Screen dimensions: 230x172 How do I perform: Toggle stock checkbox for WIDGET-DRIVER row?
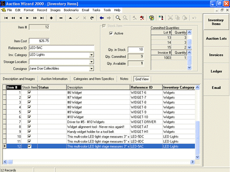[29, 122]
